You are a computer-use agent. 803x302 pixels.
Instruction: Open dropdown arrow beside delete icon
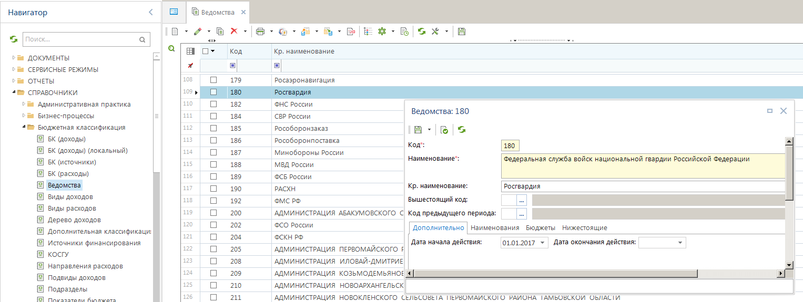click(x=245, y=32)
